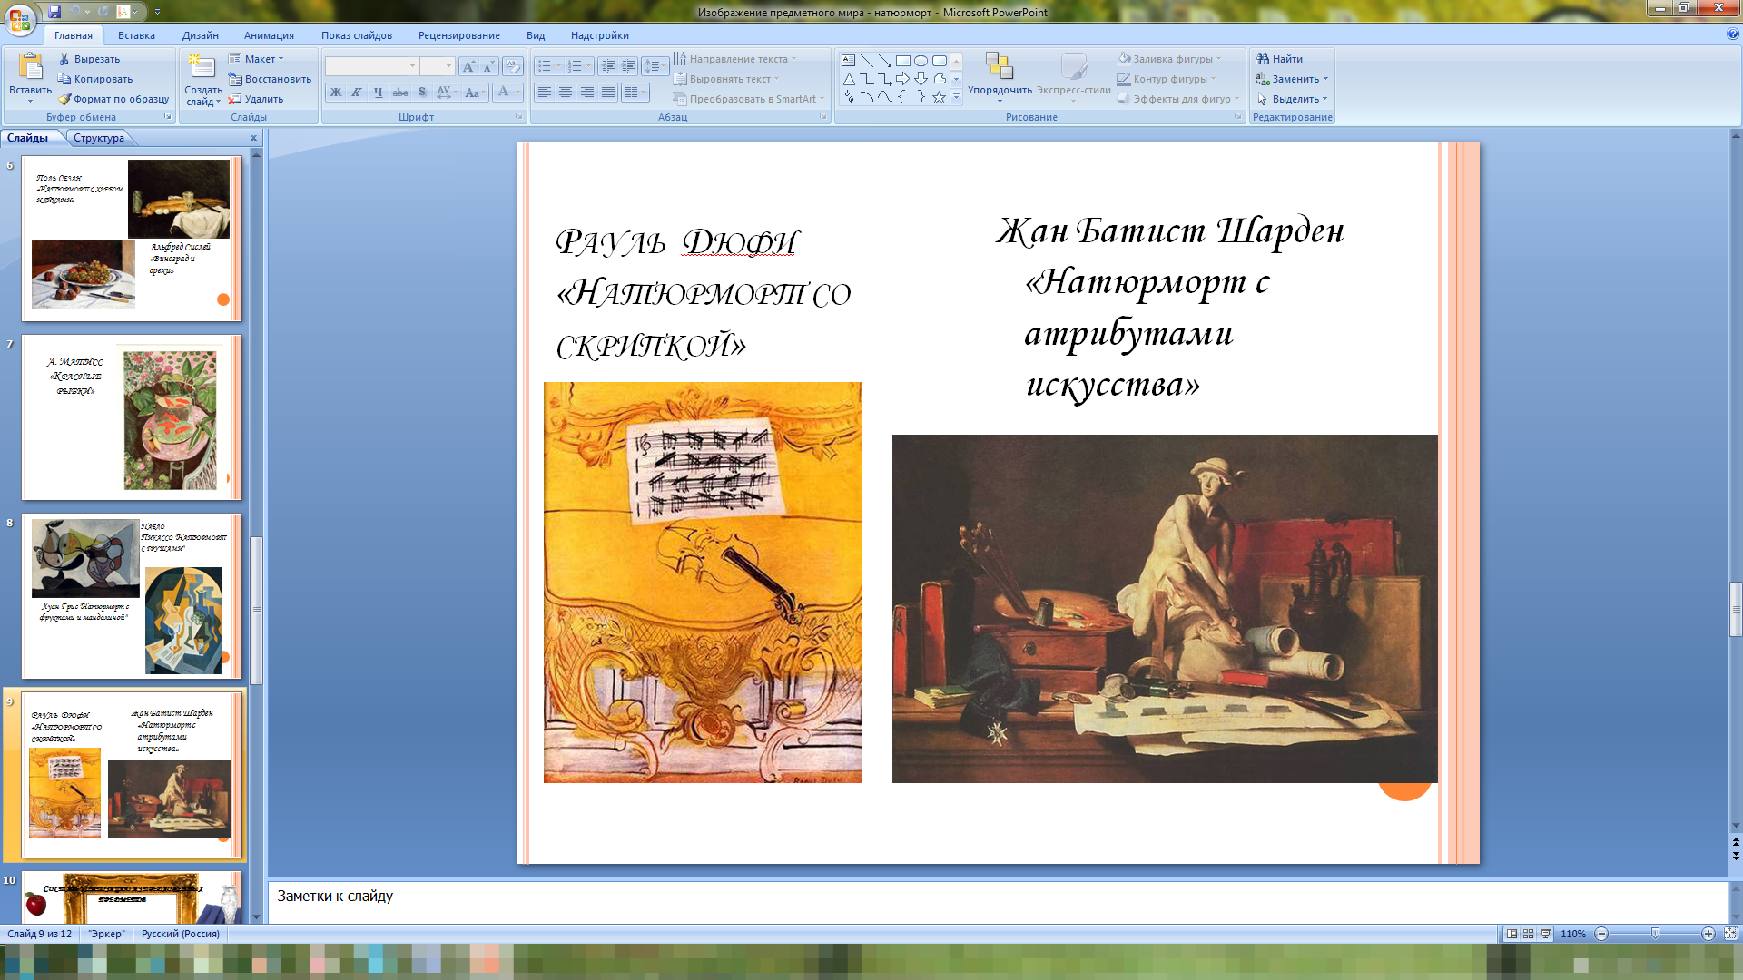Click the decrease indent icon
This screenshot has height=980, width=1743.
[608, 66]
